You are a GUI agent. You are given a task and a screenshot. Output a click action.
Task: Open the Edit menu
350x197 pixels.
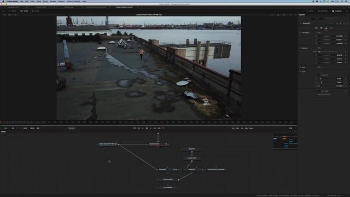[27, 1]
